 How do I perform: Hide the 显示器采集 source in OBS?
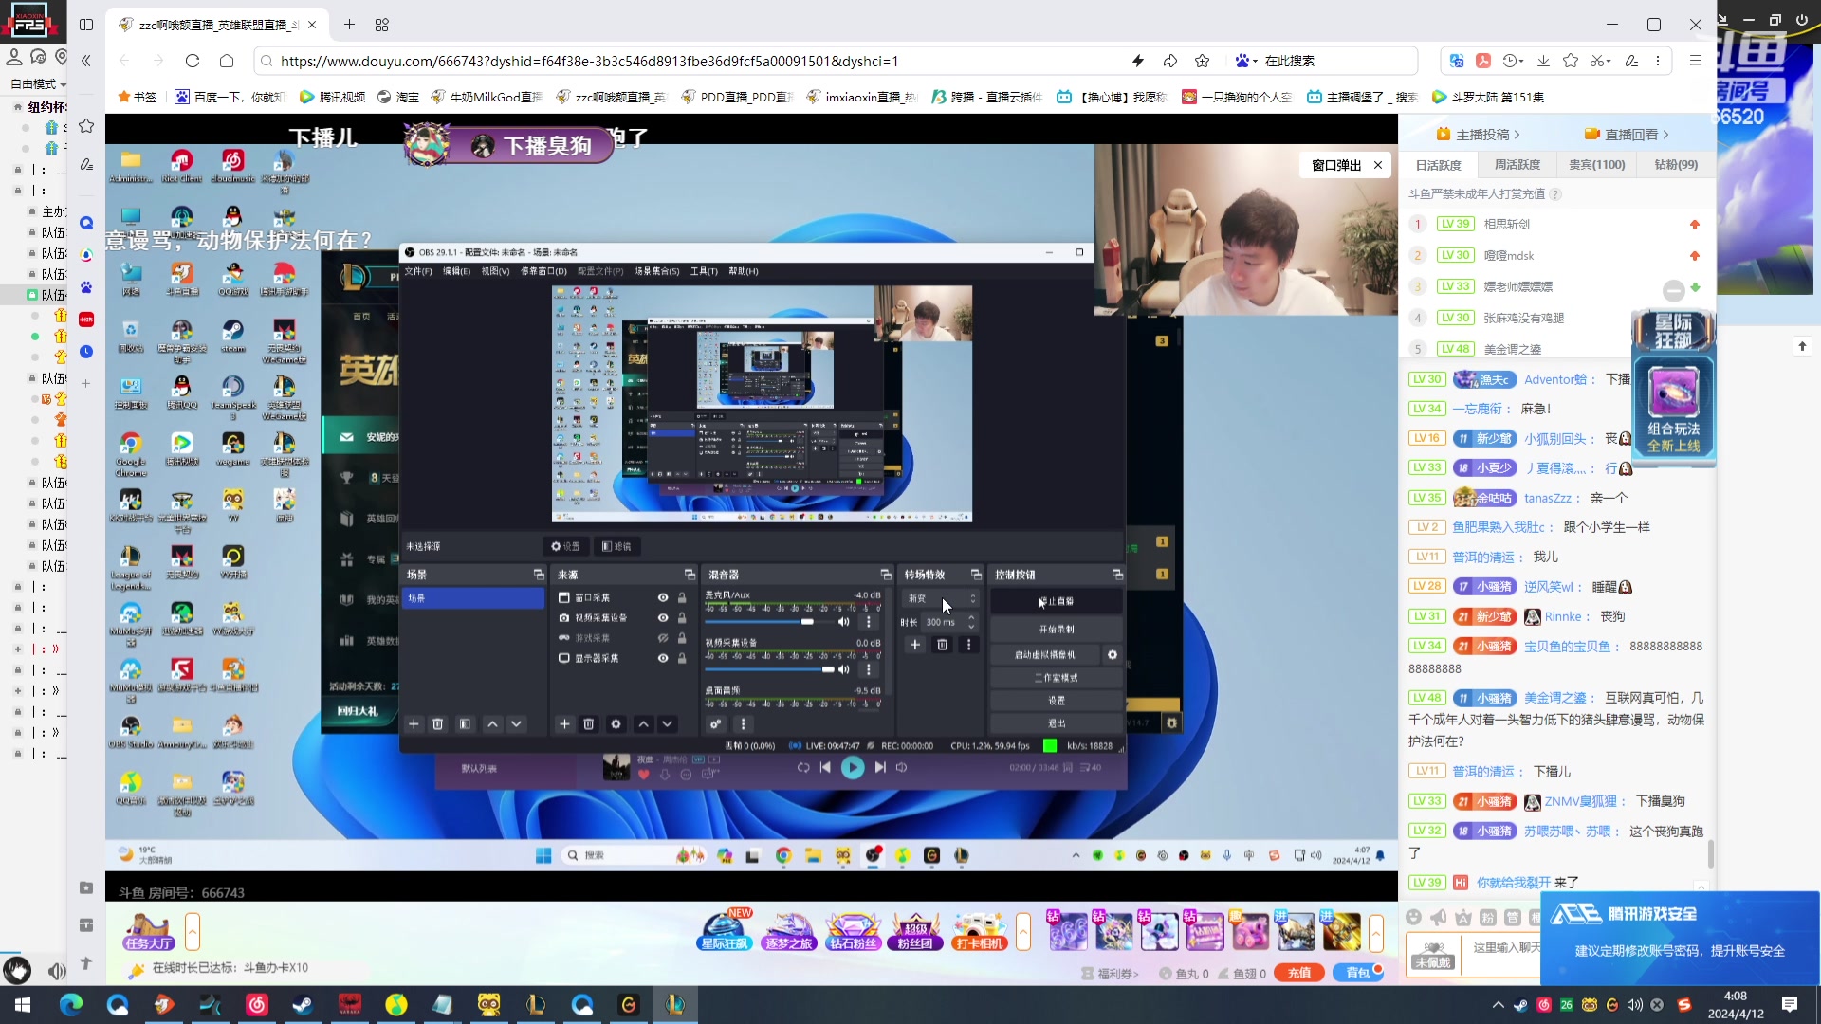[663, 658]
